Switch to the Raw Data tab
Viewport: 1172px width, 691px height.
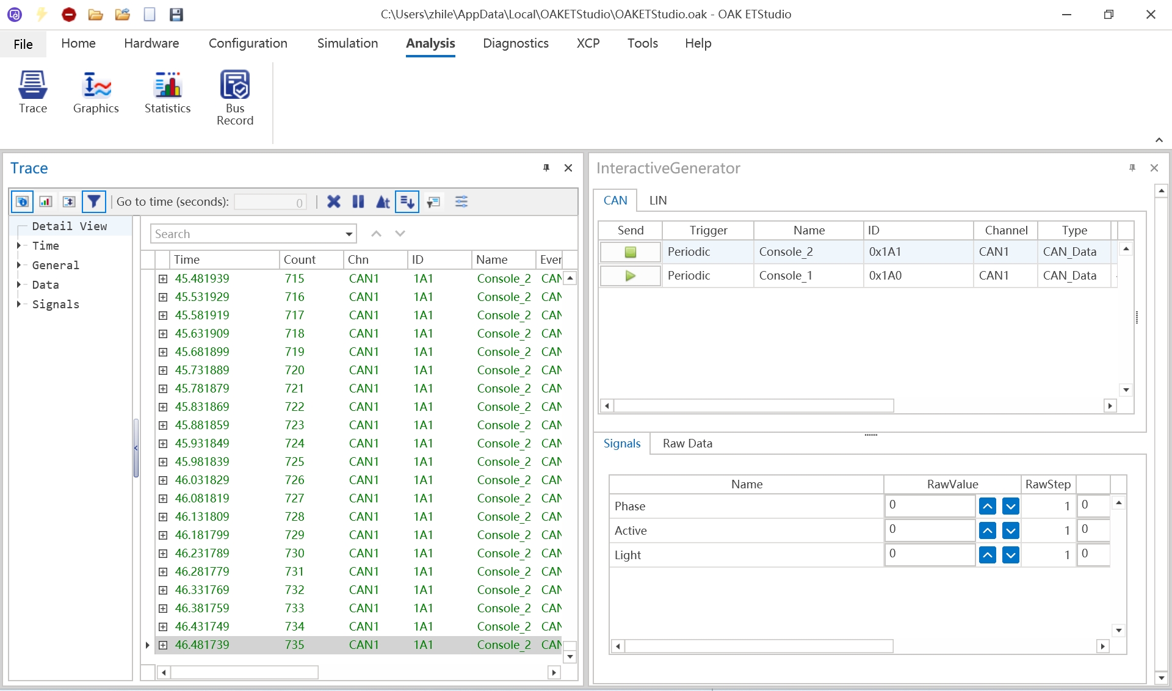pyautogui.click(x=687, y=444)
